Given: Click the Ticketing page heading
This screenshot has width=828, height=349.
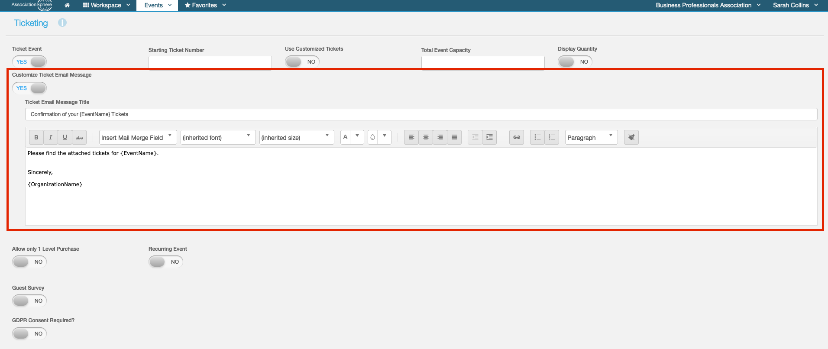Looking at the screenshot, I should 31,23.
